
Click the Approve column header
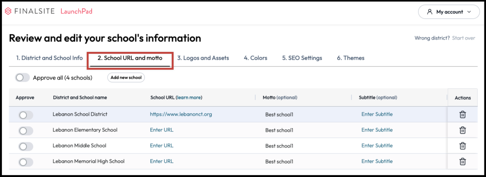pos(25,97)
